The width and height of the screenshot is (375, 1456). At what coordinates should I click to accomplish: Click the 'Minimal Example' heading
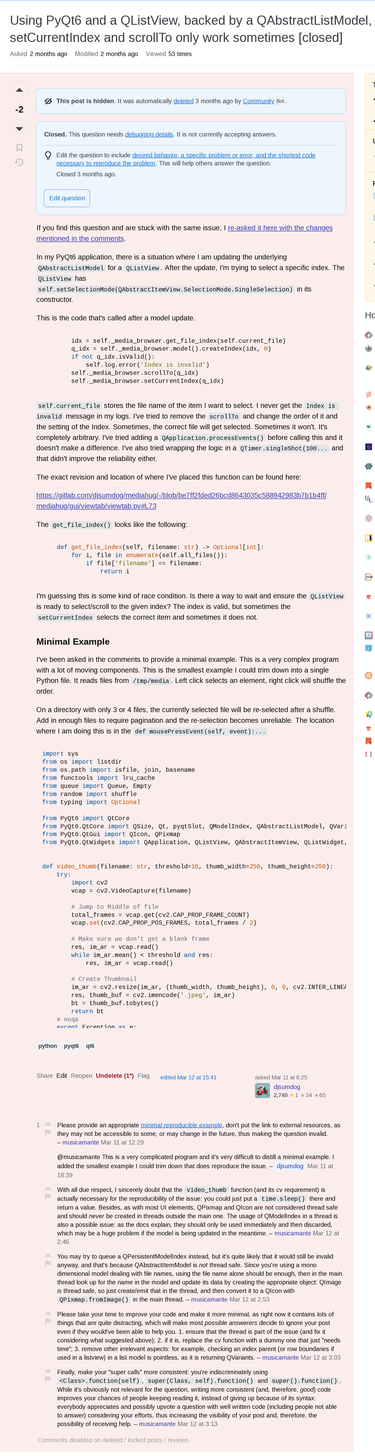[x=73, y=642]
